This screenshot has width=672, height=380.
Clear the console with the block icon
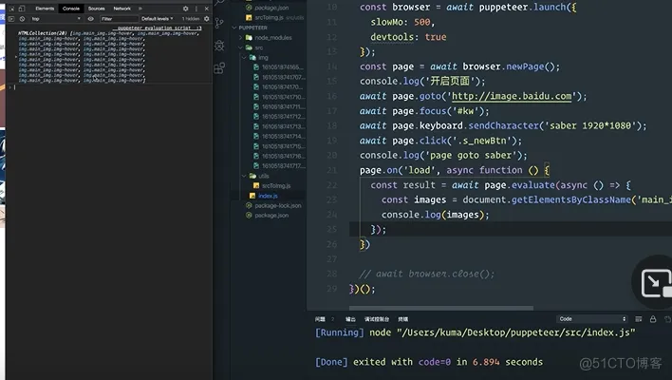22,19
